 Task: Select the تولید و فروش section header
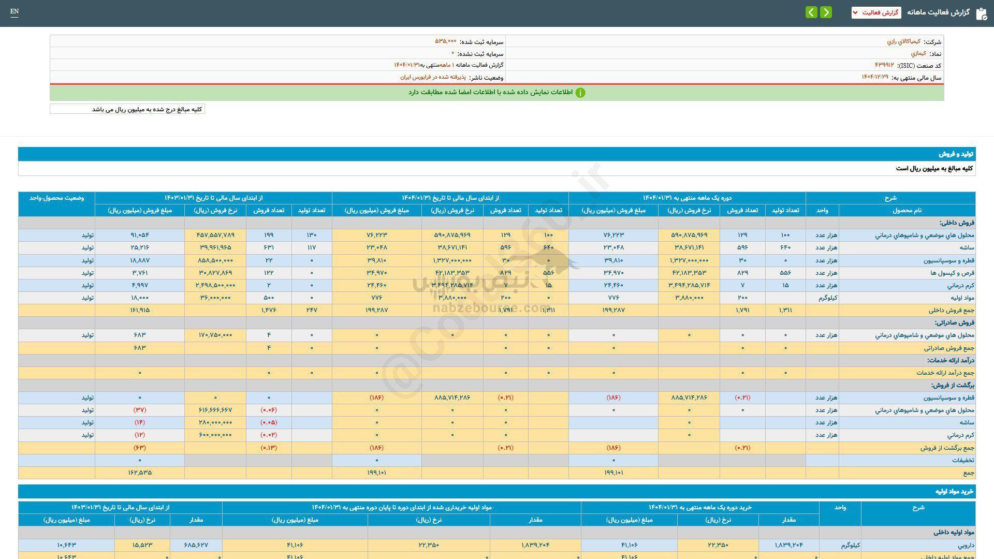pyautogui.click(x=956, y=154)
